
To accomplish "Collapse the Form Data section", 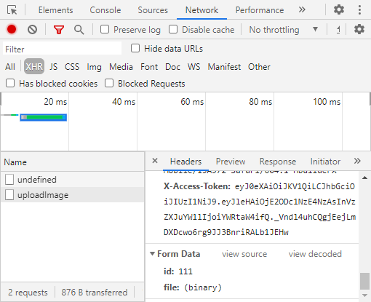I will click(x=152, y=254).
